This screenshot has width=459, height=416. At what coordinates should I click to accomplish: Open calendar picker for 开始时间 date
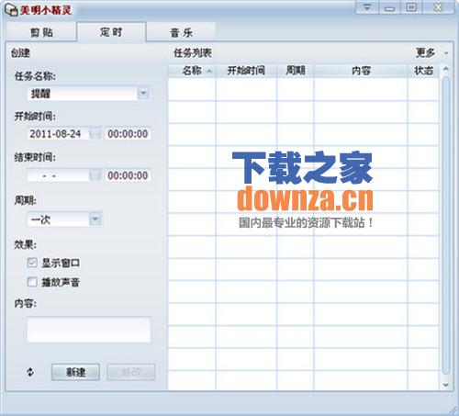(x=95, y=134)
